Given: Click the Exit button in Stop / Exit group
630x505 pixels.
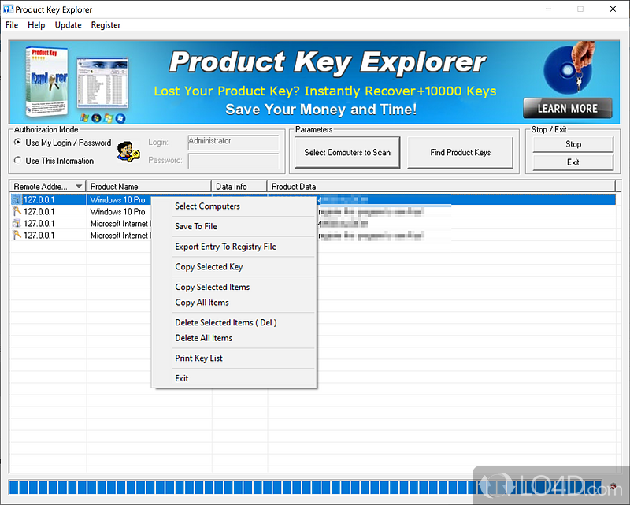Looking at the screenshot, I should click(x=573, y=162).
